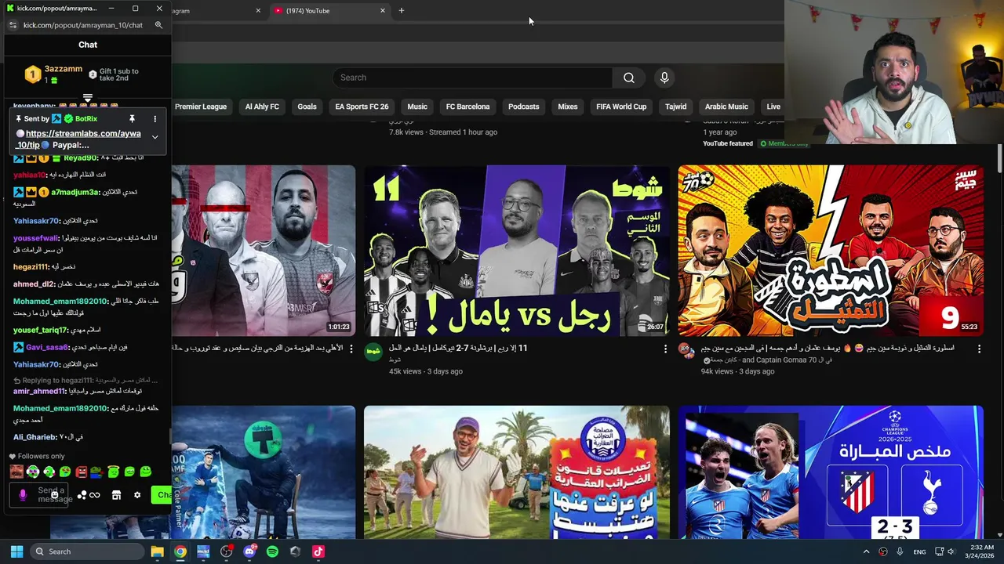Select the FC Barcelona filter chip
The height and width of the screenshot is (564, 1004).
pos(467,107)
